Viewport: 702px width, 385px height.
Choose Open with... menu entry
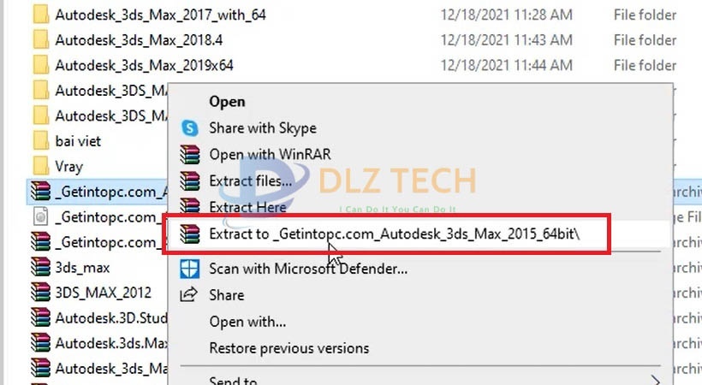pyautogui.click(x=247, y=322)
